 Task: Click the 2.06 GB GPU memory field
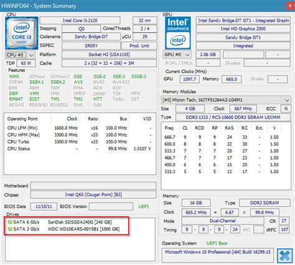click(208, 55)
